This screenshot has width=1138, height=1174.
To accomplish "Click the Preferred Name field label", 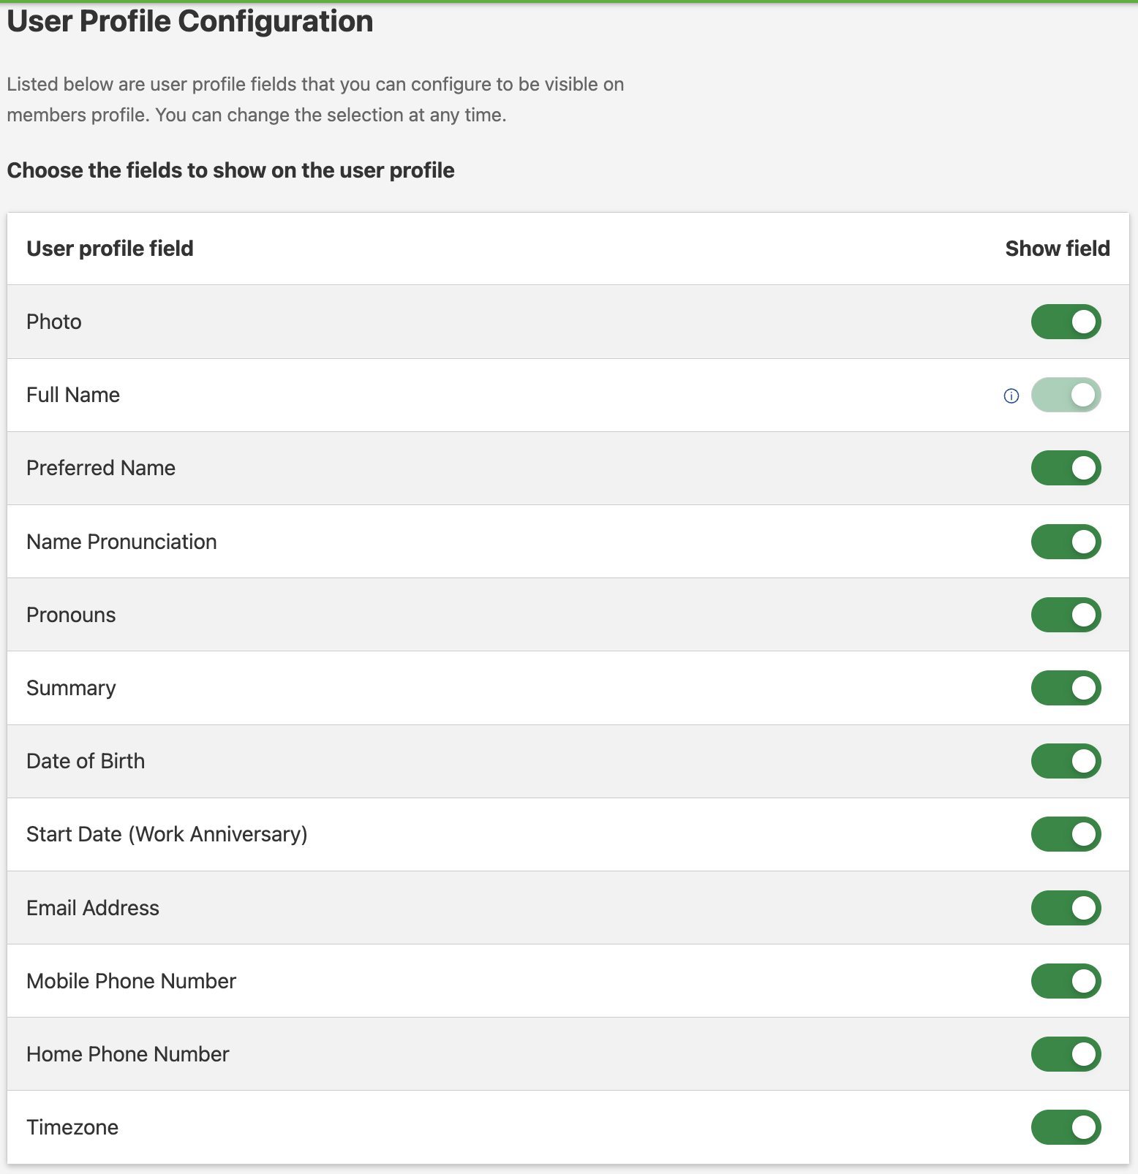I will click(x=100, y=469).
